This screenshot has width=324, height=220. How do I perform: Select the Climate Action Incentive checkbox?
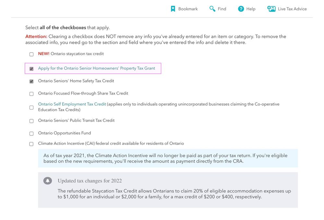(x=31, y=144)
